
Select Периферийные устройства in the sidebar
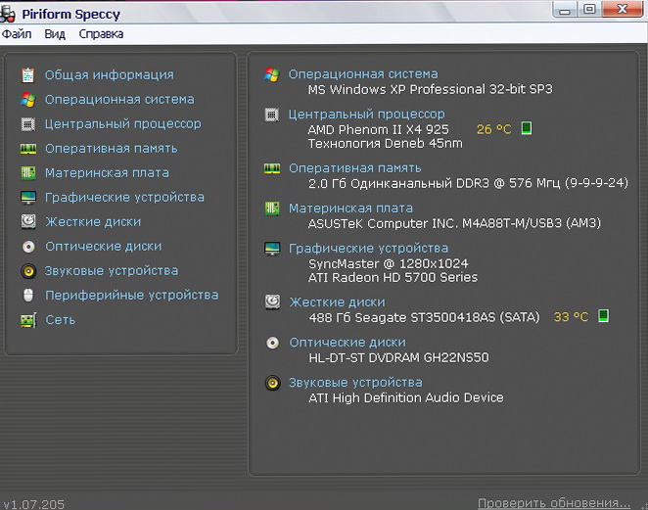pos(131,295)
